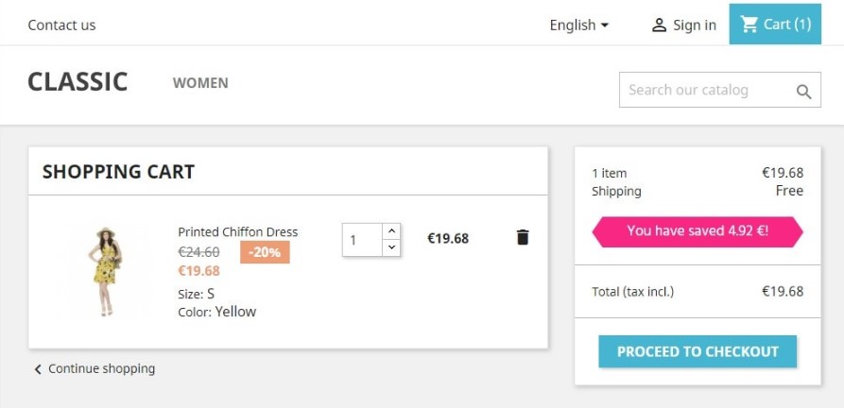Click the person icon beside Sign in
Screen dimensions: 844x408
pyautogui.click(x=660, y=25)
